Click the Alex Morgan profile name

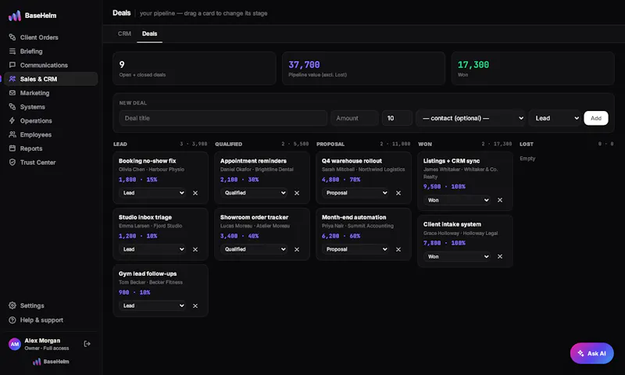(x=42, y=341)
